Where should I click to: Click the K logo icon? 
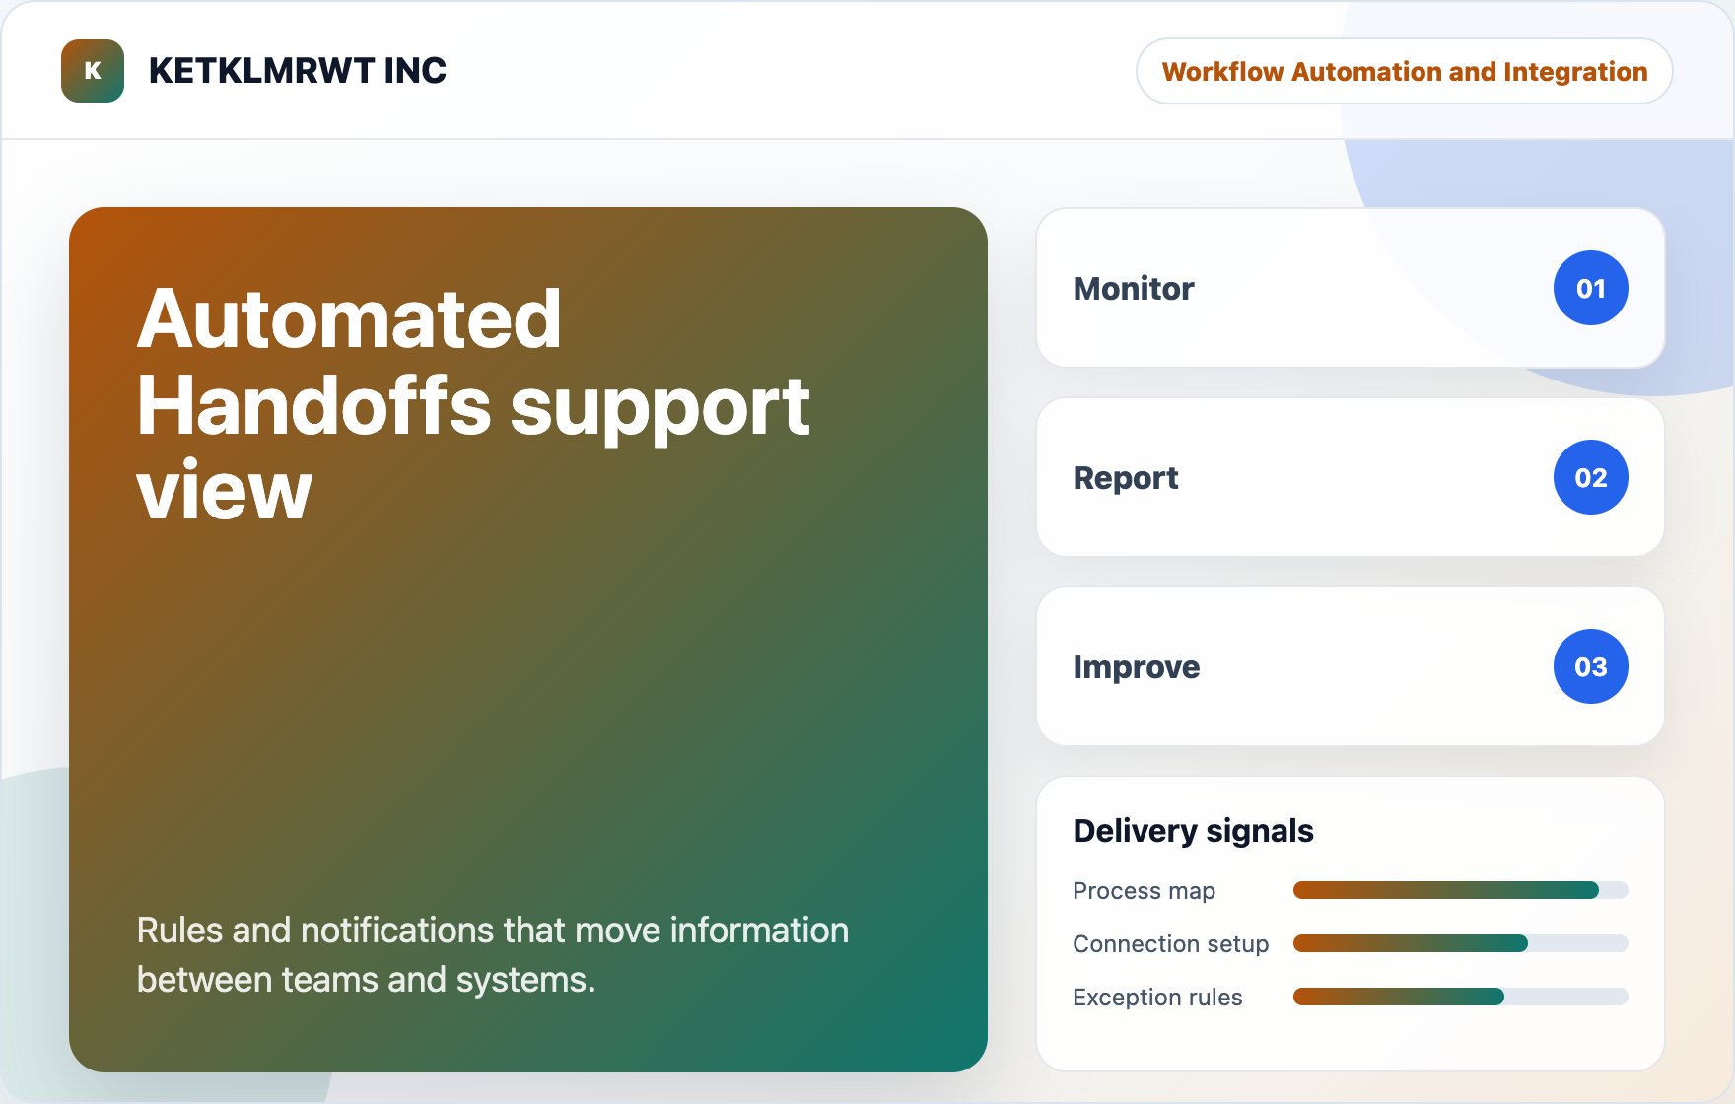click(93, 71)
